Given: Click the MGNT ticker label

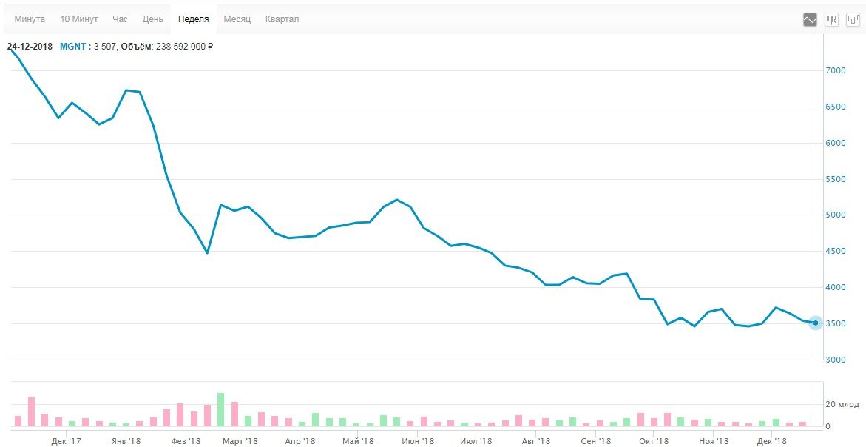Looking at the screenshot, I should click(x=72, y=47).
